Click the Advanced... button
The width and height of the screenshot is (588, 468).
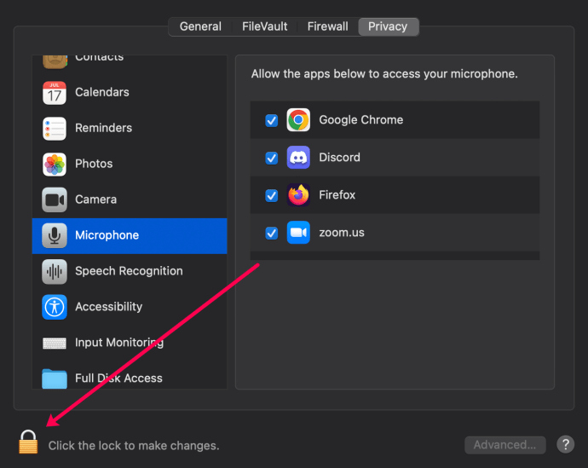tap(505, 445)
